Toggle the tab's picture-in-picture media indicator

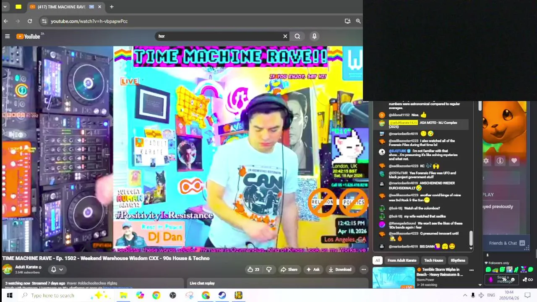[91, 7]
